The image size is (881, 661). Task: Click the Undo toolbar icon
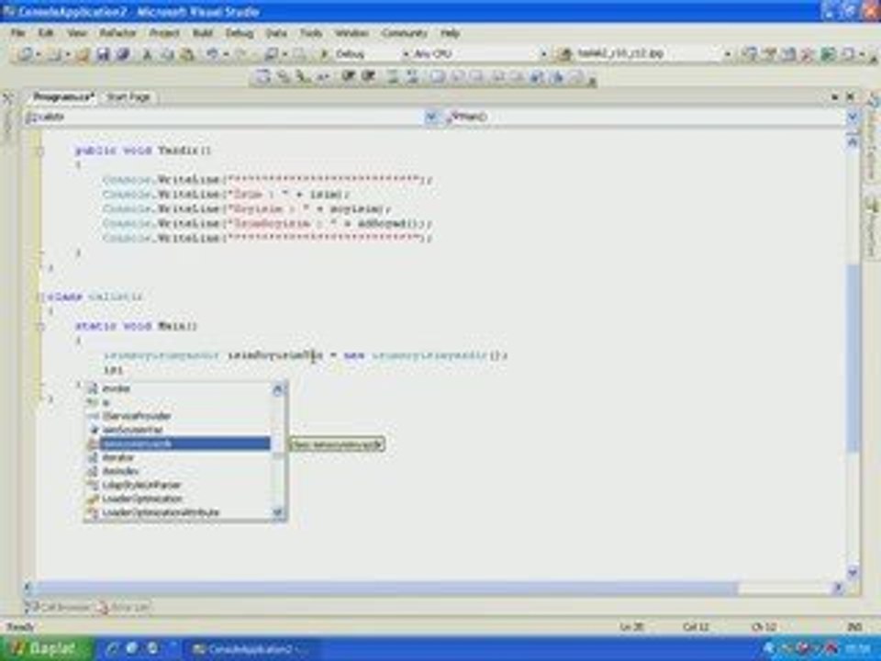(x=212, y=54)
